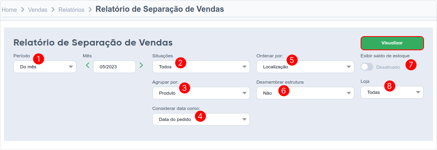Open Desmembrar estrutura dropdown set to Não
Viewport: 437px width, 150px height.
305,93
